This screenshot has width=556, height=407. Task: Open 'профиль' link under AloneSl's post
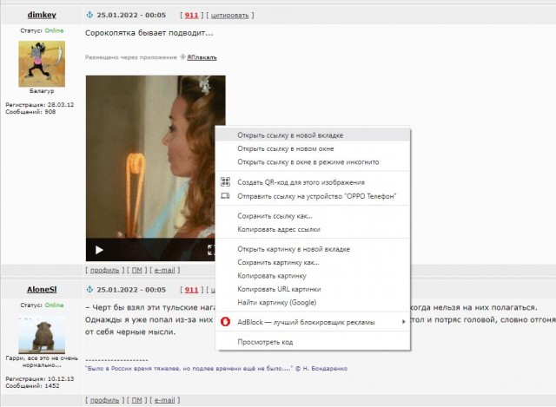pyautogui.click(x=104, y=400)
